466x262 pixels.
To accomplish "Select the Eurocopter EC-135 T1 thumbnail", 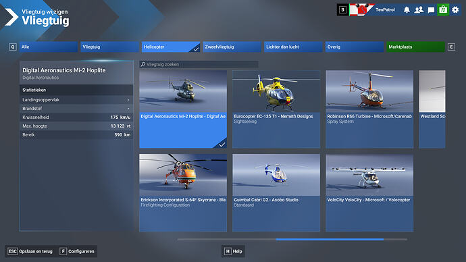I will tap(276, 91).
